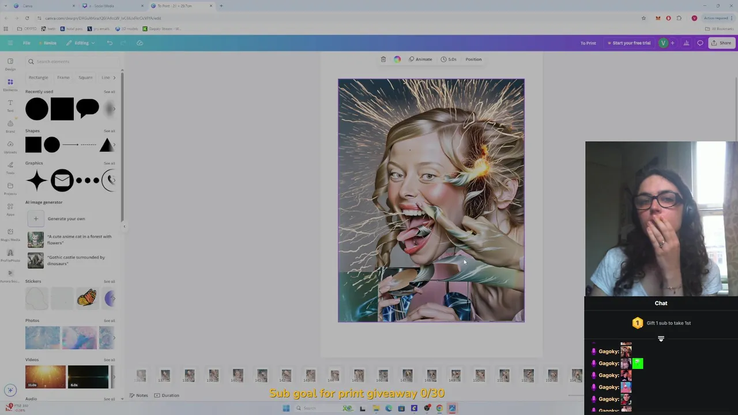This screenshot has height=415, width=738.
Task: Select the portrait image on canvas
Action: pyautogui.click(x=431, y=201)
